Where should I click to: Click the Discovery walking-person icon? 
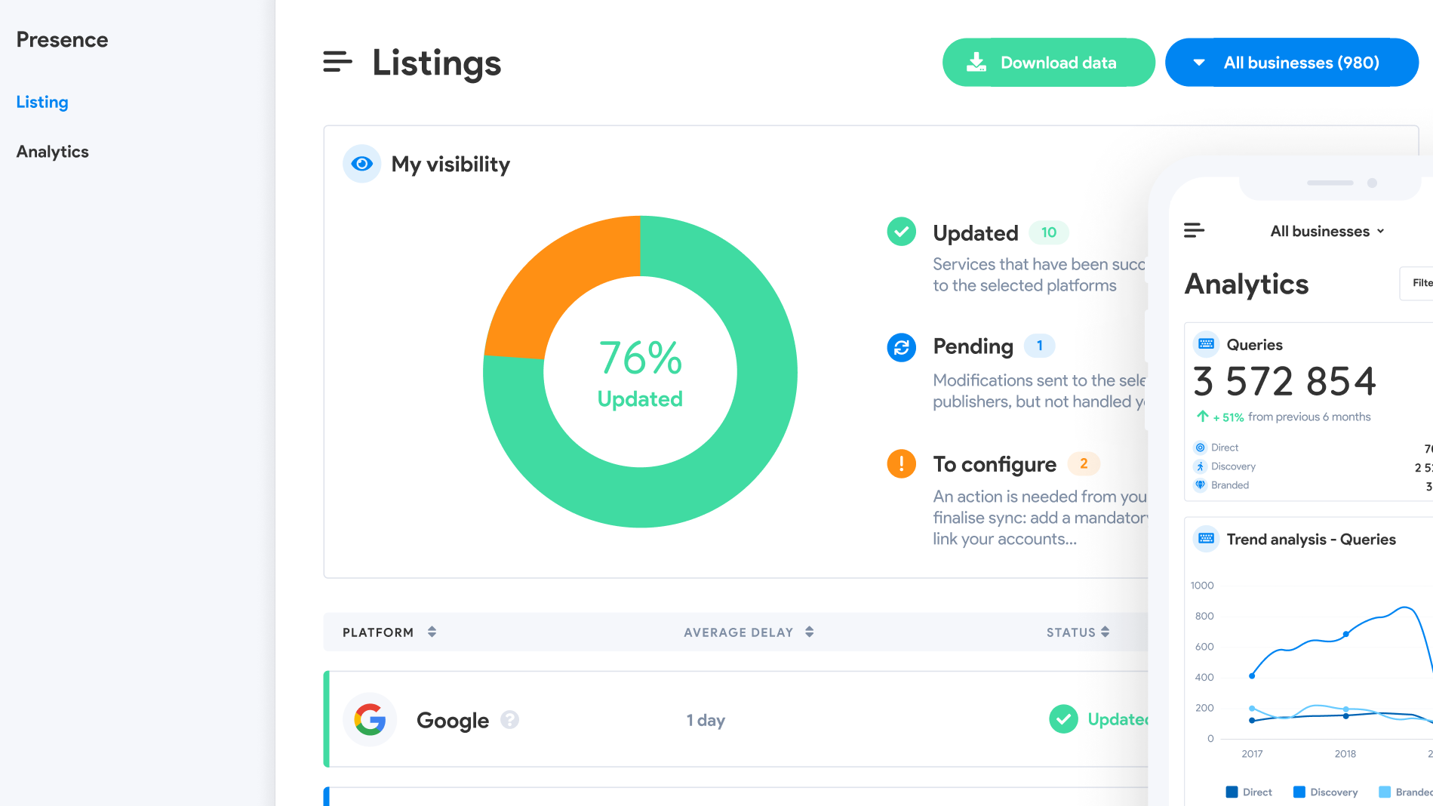pos(1200,466)
